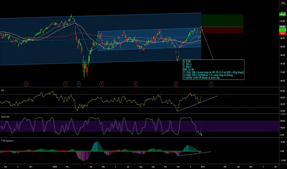This screenshot has width=287, height=169.
Task: Click the TTM Squeeze indicator label
Action: tap(7, 141)
